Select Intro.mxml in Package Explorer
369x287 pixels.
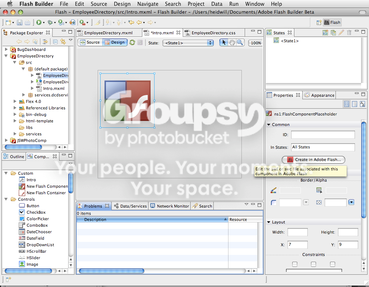point(54,88)
